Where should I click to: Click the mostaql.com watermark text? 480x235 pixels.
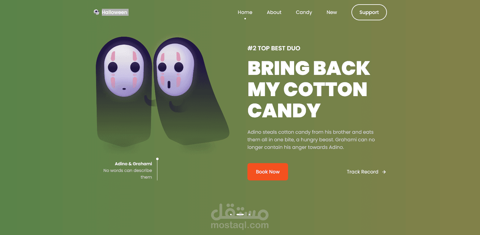point(240,225)
